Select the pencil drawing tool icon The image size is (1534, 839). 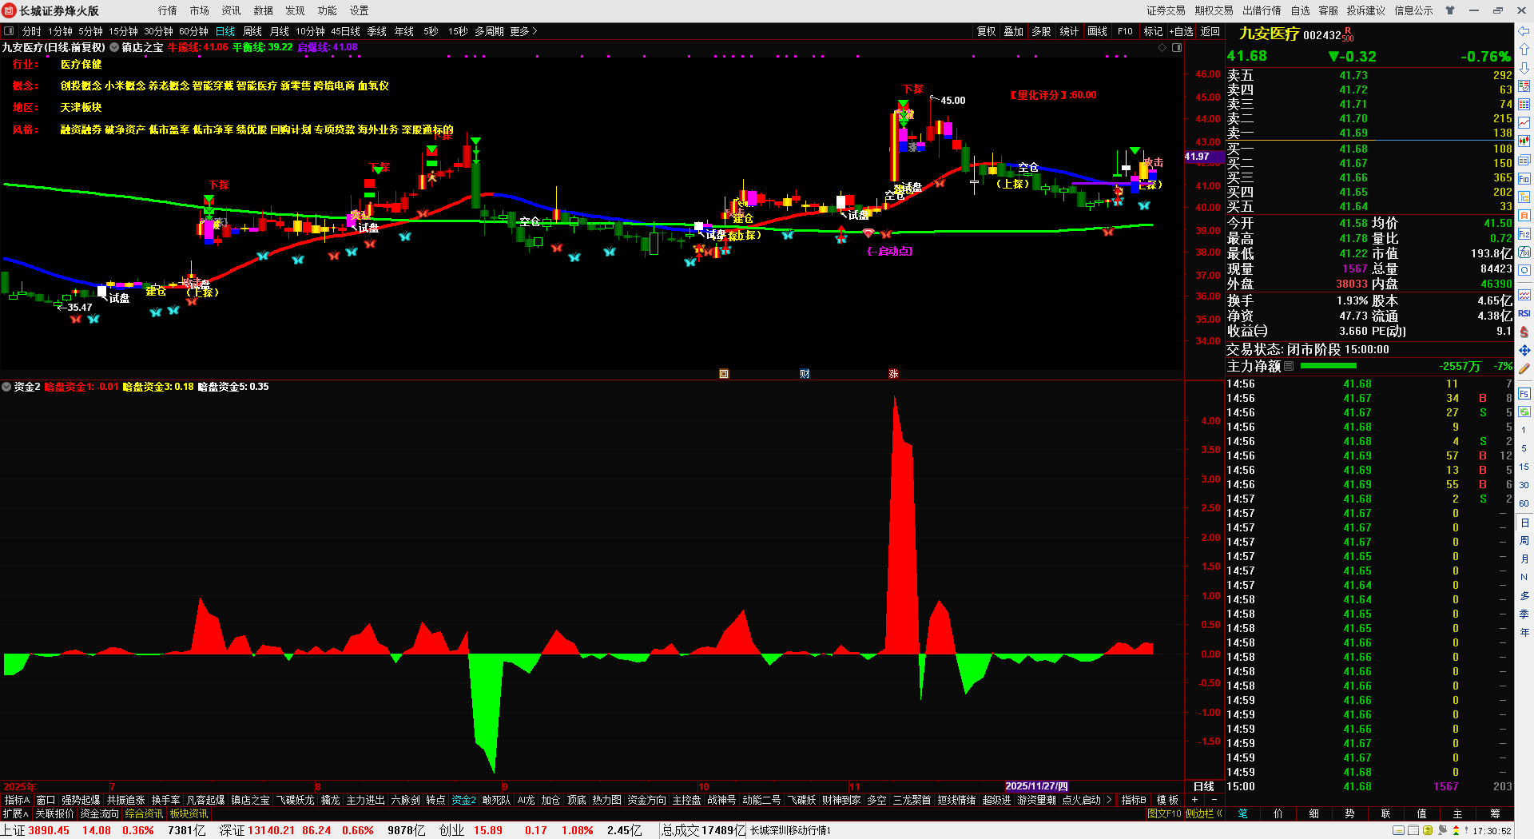[1524, 369]
